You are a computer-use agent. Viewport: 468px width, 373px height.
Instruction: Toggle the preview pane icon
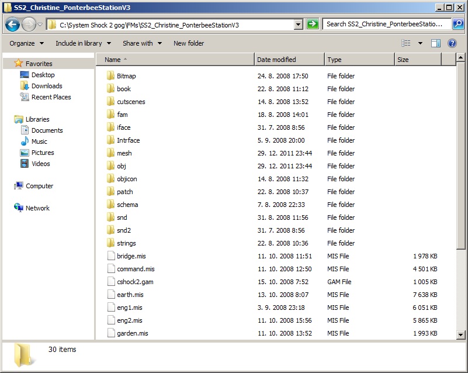pyautogui.click(x=436, y=43)
